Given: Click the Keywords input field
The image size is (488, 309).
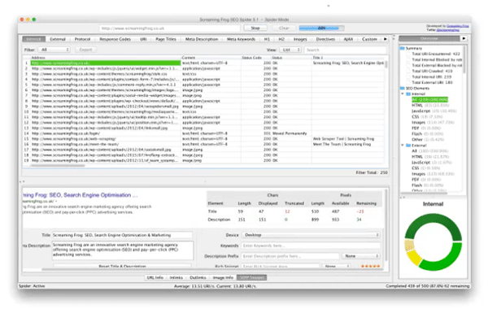Looking at the screenshot, I should click(x=311, y=246).
